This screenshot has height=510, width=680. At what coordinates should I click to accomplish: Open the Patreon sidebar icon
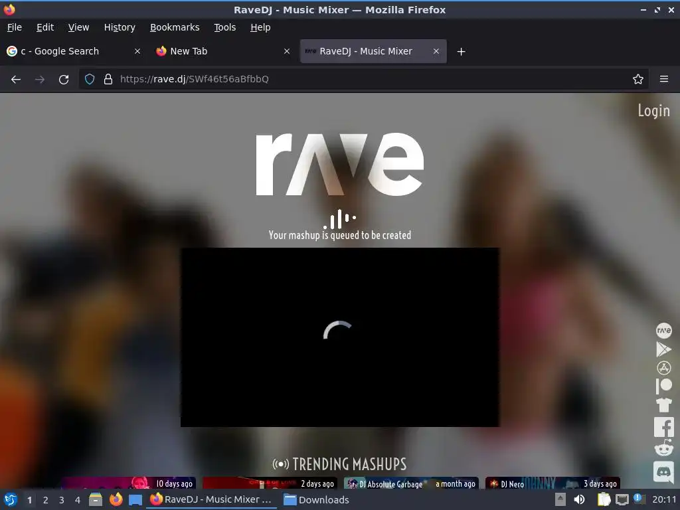(x=663, y=386)
